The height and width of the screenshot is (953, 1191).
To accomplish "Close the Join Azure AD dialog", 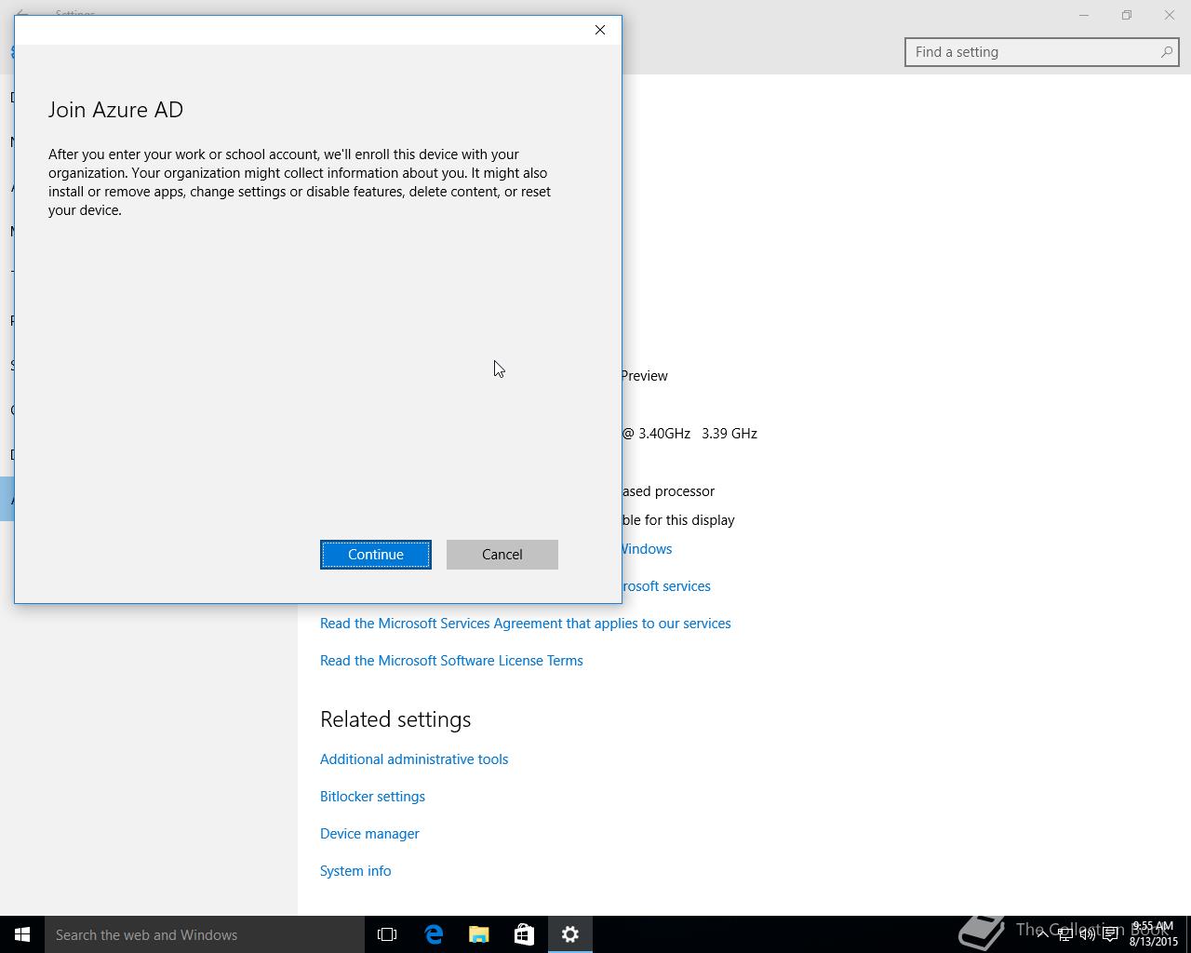I will [600, 30].
